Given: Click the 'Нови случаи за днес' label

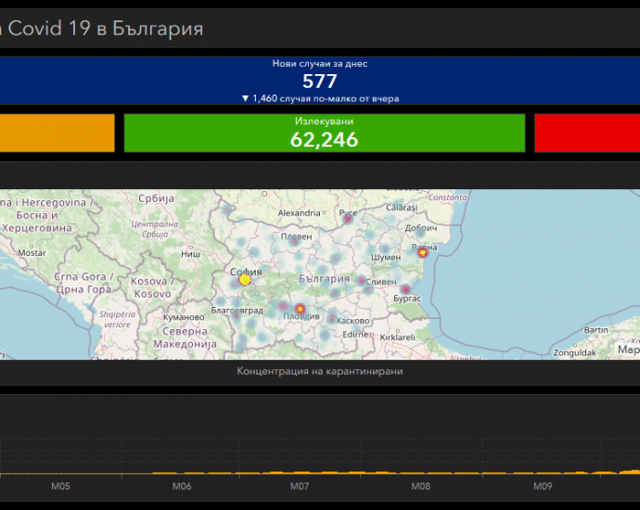Looking at the screenshot, I should (320, 64).
